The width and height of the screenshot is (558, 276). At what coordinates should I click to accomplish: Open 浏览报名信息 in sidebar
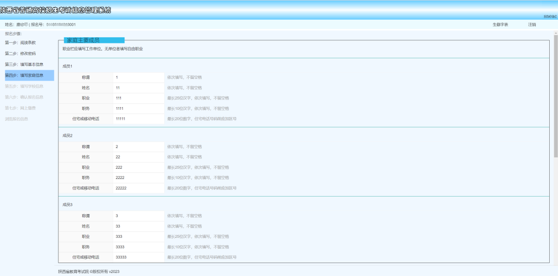pyautogui.click(x=17, y=119)
